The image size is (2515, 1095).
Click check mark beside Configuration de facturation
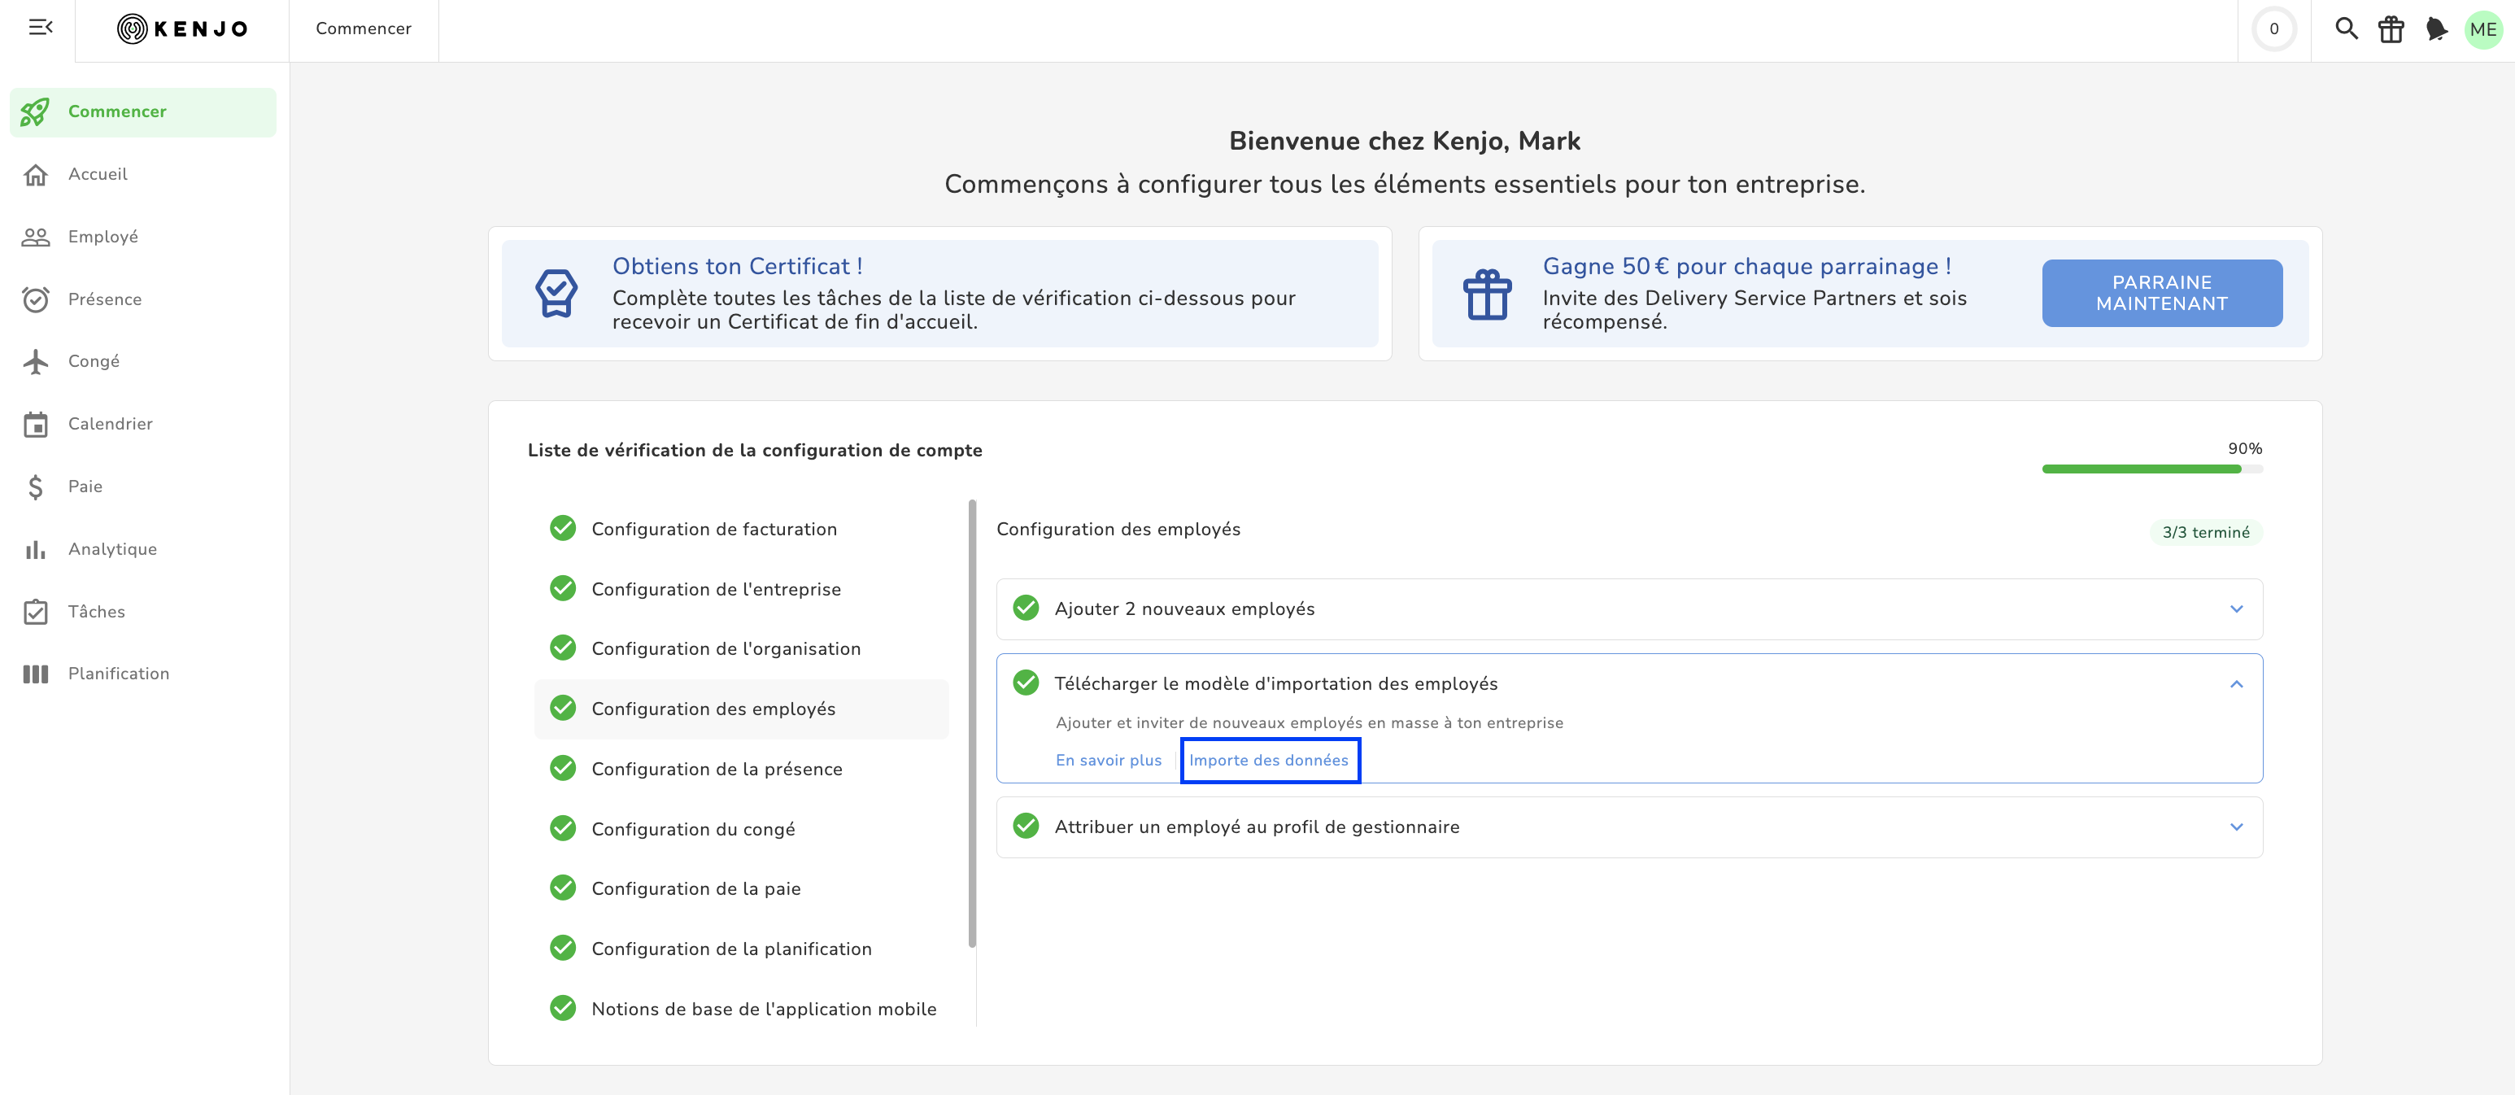(562, 529)
